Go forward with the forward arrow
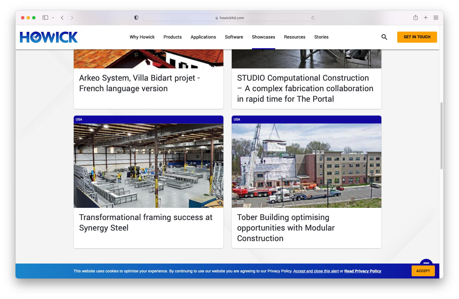 coord(72,18)
